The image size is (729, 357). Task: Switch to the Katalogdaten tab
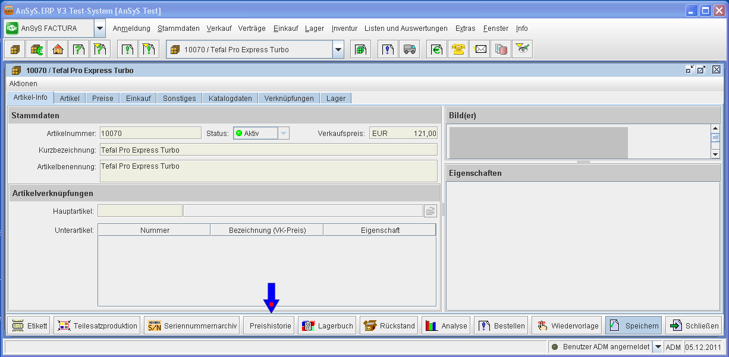(x=230, y=99)
